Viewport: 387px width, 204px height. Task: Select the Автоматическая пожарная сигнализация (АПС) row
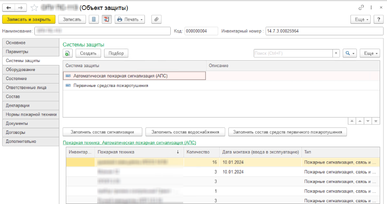[221, 76]
